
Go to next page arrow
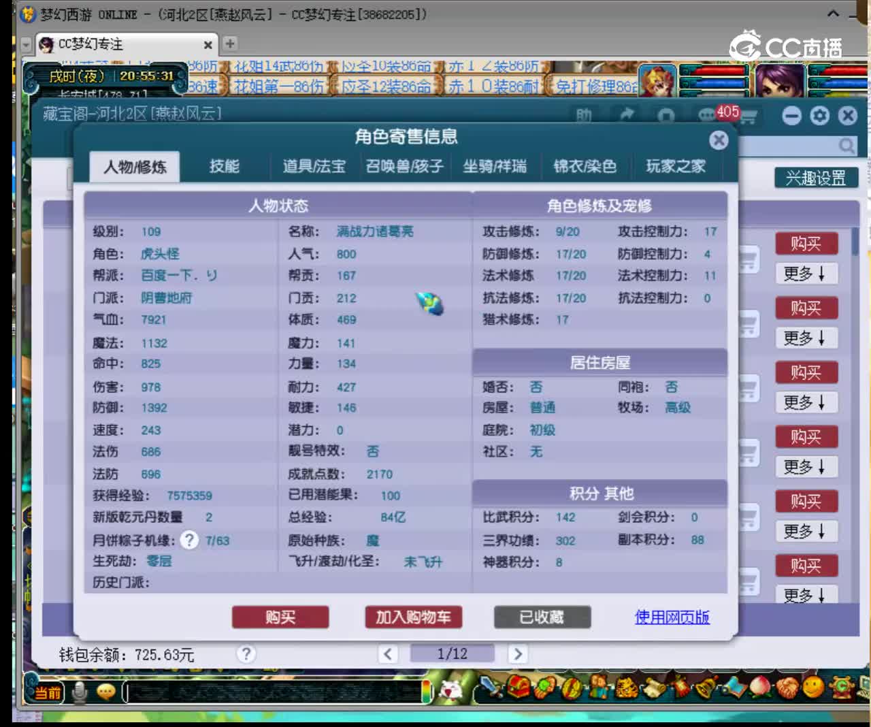(517, 654)
